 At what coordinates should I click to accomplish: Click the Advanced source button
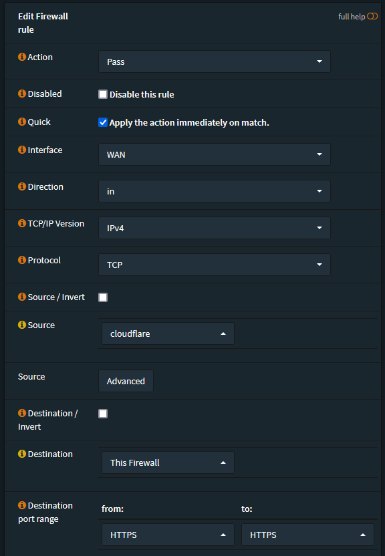[126, 381]
